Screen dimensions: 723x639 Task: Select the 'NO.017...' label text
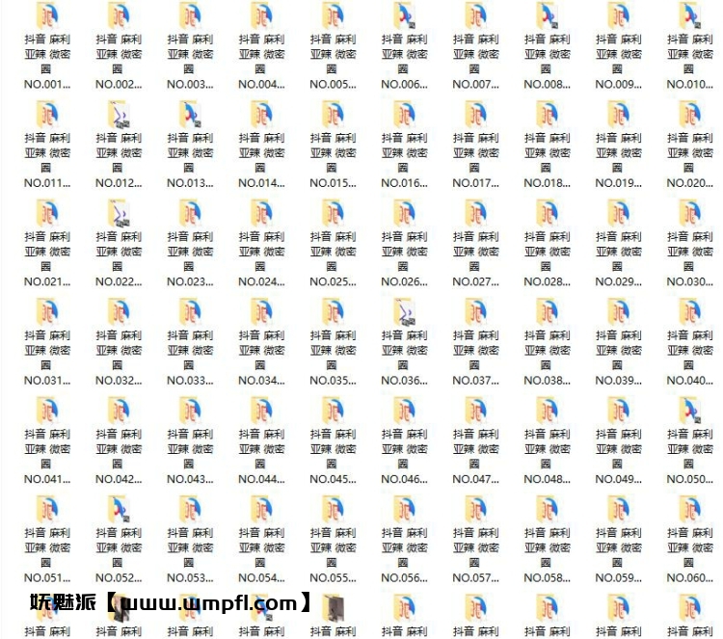coord(476,183)
